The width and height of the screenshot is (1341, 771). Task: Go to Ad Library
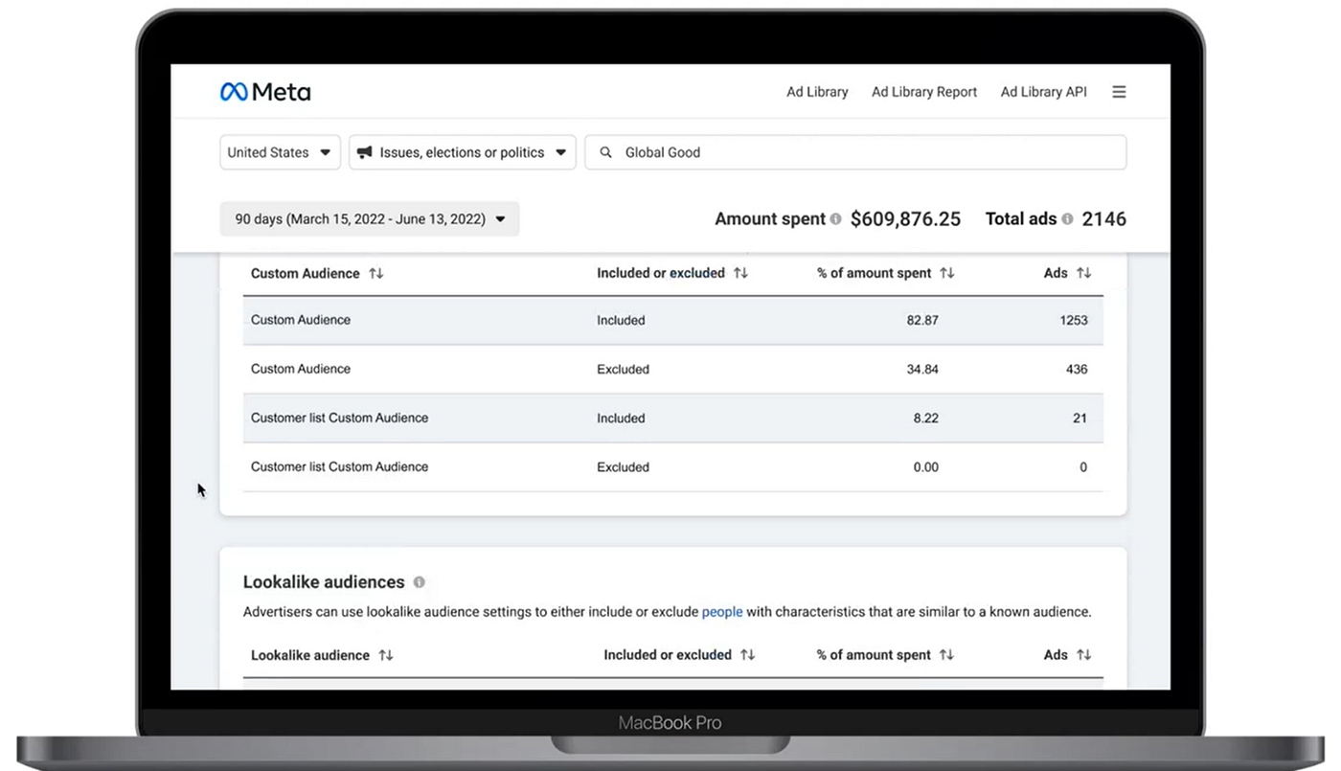817,92
